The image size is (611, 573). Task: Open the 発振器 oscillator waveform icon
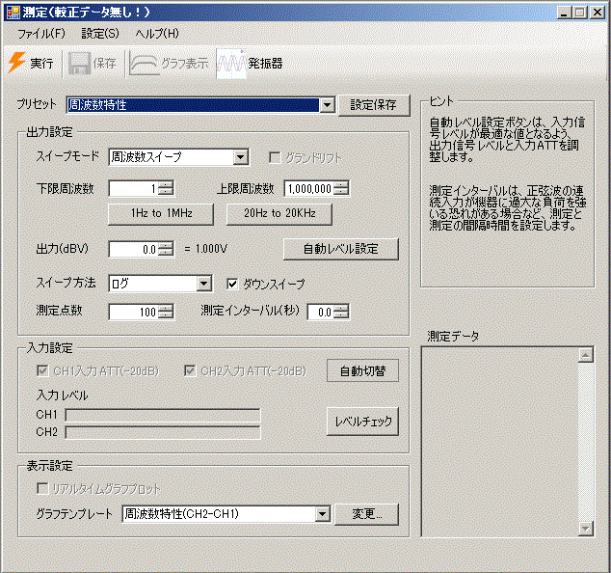tap(231, 64)
